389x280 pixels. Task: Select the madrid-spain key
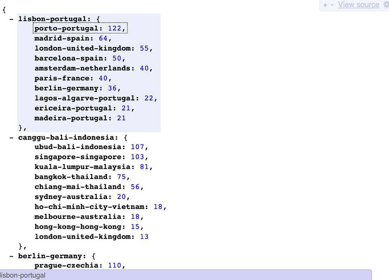pyautogui.click(x=62, y=39)
